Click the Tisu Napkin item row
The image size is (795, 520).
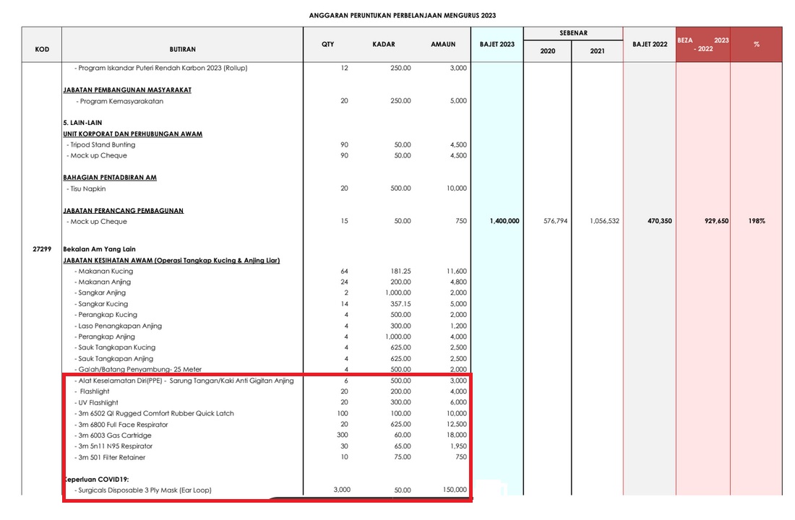[87, 188]
